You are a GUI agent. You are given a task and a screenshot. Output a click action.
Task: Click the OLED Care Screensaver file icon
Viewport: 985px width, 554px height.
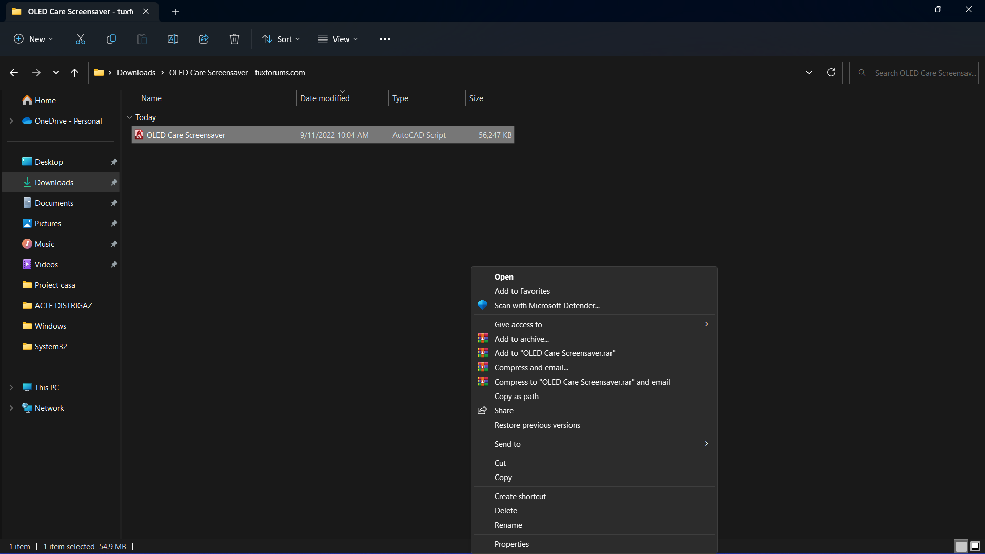139,135
